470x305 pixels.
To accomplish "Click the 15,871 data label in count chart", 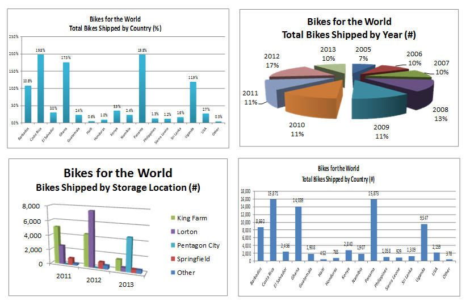I will [273, 194].
